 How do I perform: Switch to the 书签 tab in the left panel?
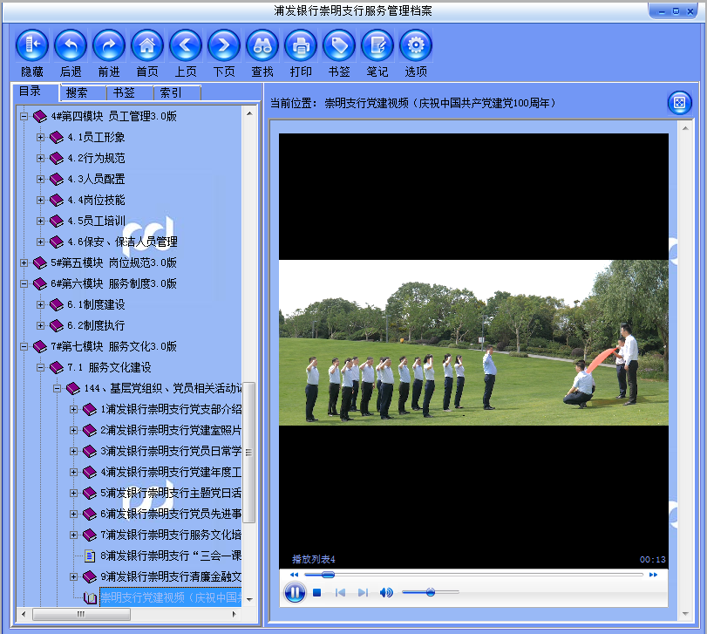124,93
